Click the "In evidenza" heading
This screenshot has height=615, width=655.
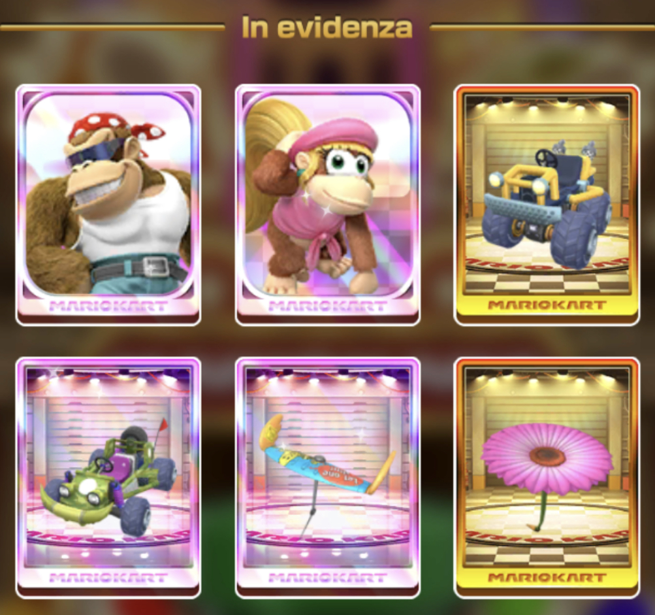(x=327, y=27)
